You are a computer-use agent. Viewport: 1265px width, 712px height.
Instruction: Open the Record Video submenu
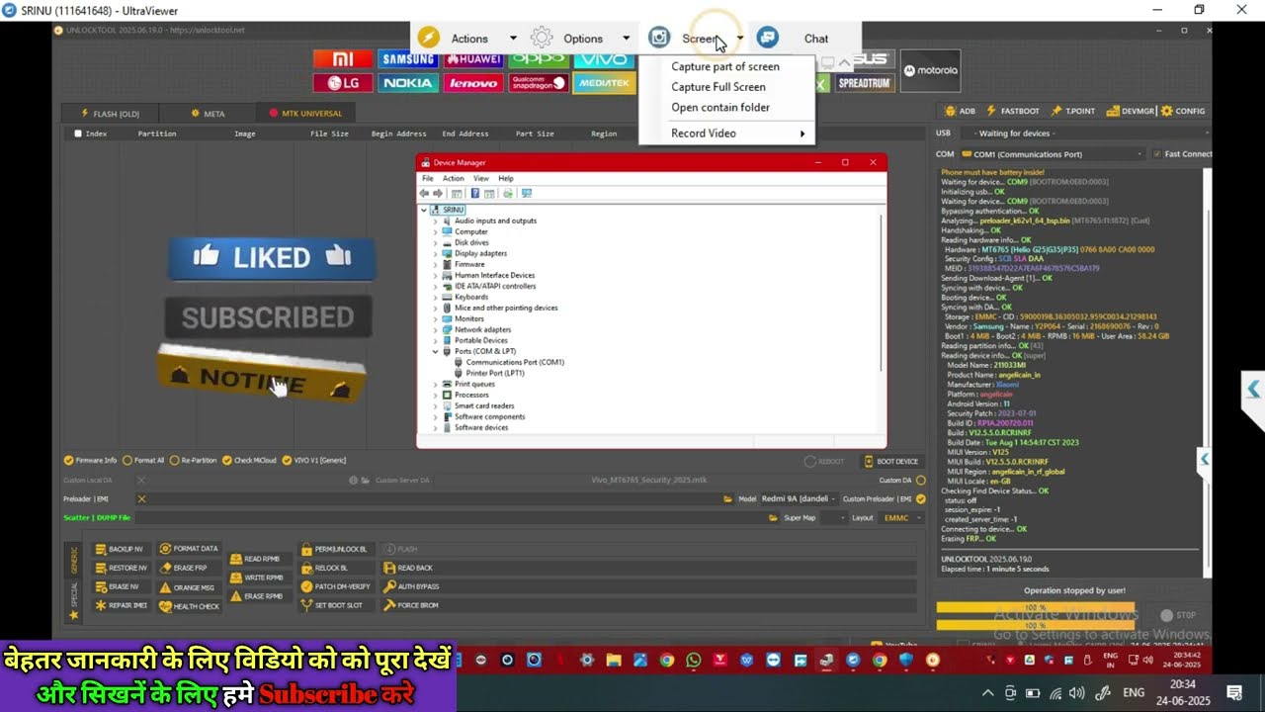click(x=727, y=133)
